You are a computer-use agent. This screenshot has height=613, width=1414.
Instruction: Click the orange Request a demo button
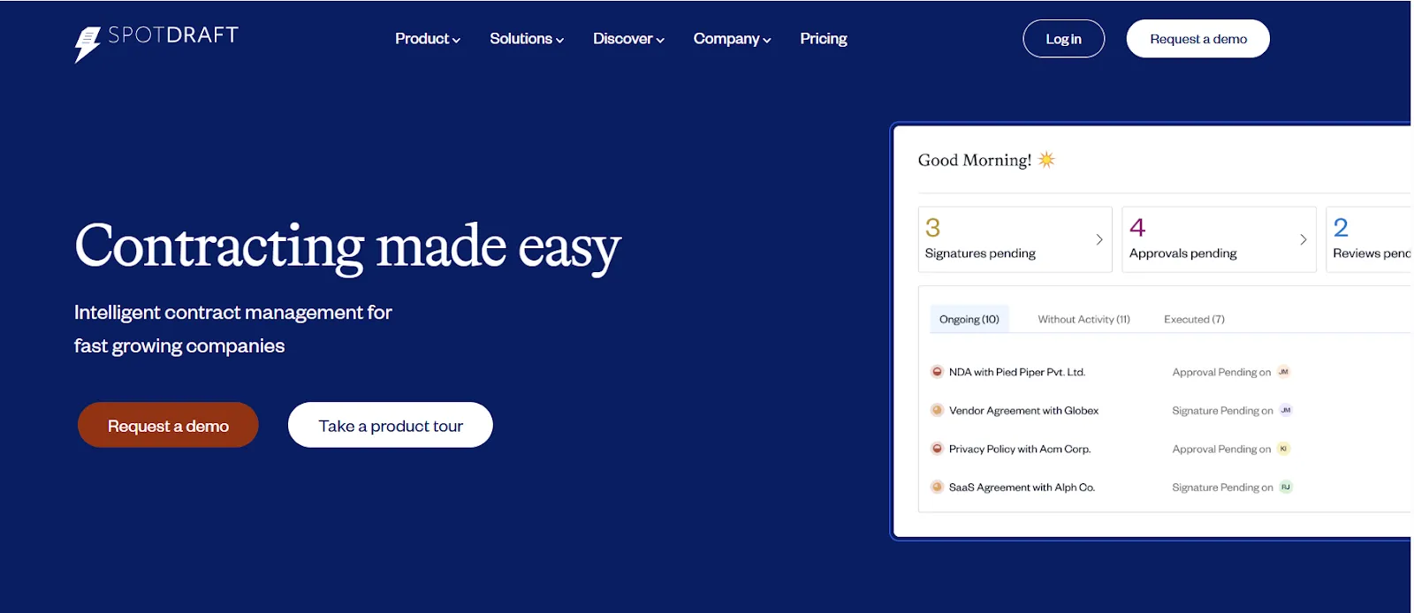click(x=168, y=425)
